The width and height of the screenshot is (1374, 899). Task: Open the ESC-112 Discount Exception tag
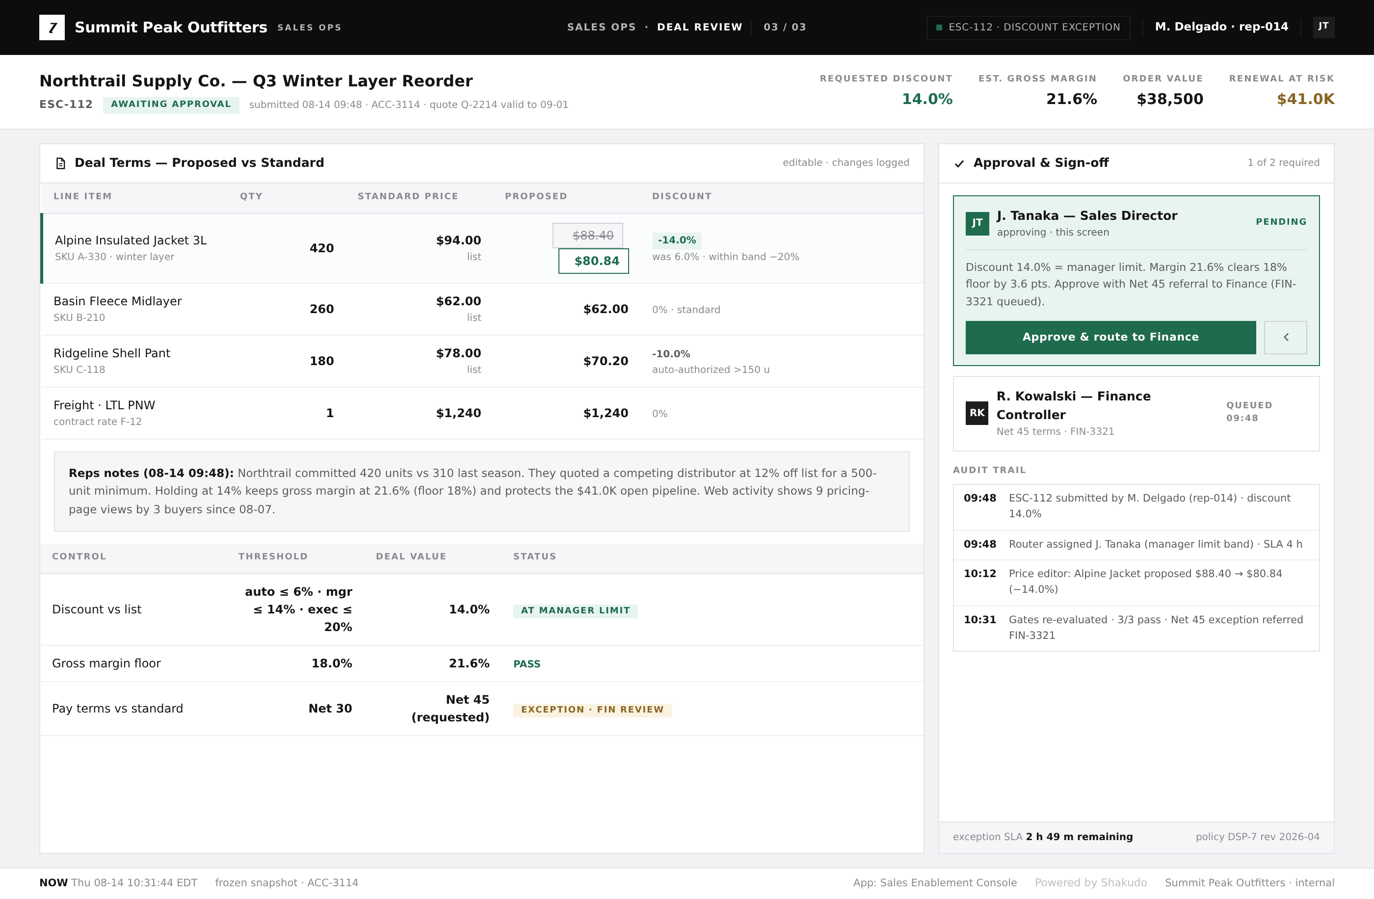[x=1028, y=27]
